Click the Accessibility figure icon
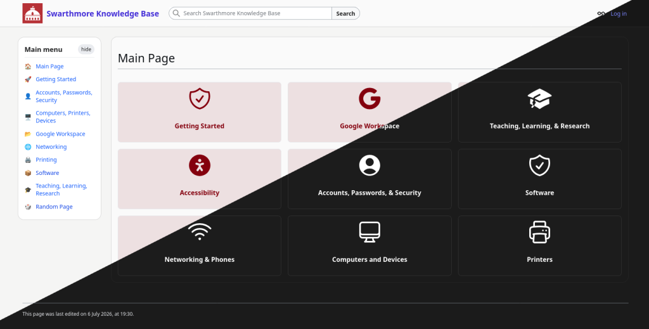The image size is (649, 329). click(x=200, y=165)
